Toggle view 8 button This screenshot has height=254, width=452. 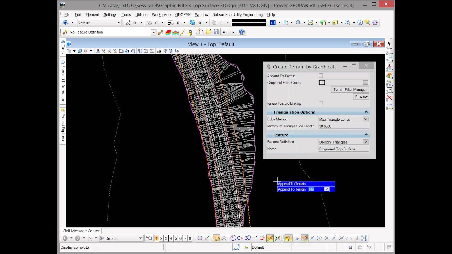click(190, 238)
